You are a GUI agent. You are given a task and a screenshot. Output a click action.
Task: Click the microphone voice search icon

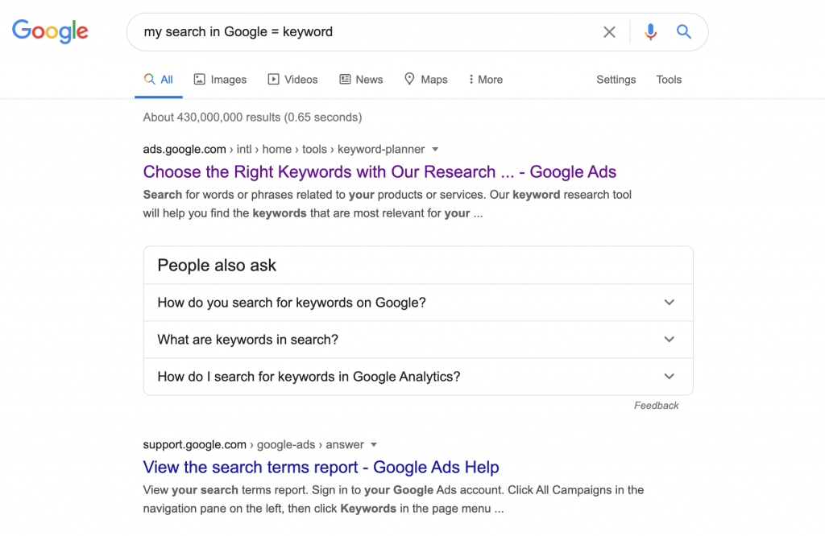[650, 31]
